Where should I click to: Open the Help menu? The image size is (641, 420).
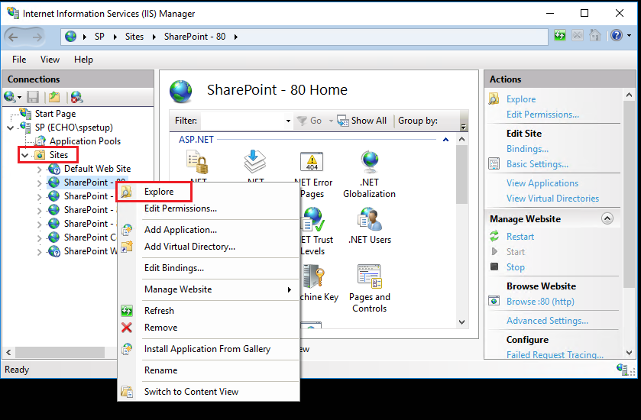(83, 60)
